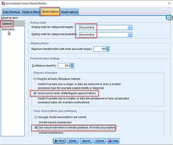Click the Cancel button
This screenshot has width=173, height=145.
coord(100,141)
